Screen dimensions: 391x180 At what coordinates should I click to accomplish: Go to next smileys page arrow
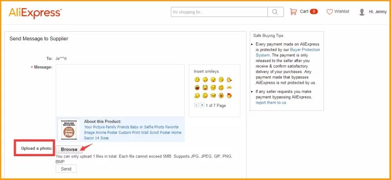point(202,105)
